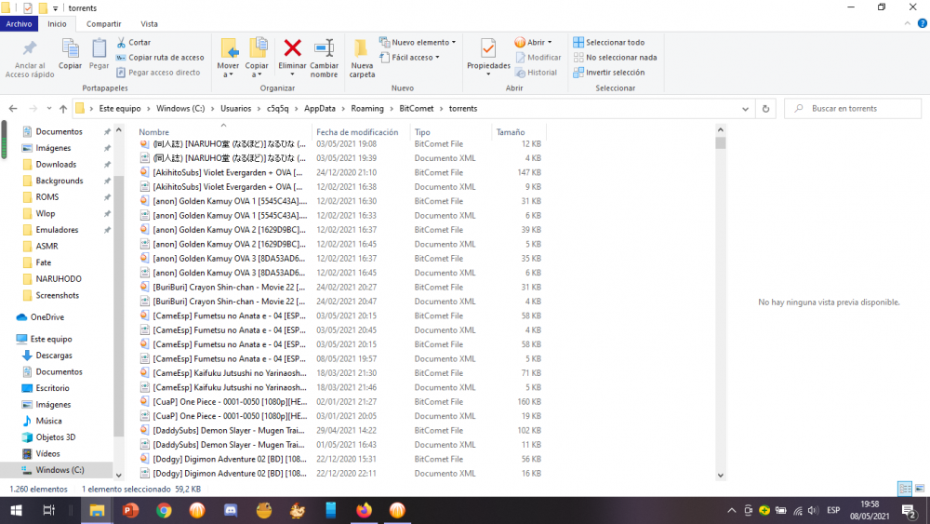Image resolution: width=930 pixels, height=524 pixels.
Task: Click AppData in the address breadcrumb
Action: (x=320, y=109)
